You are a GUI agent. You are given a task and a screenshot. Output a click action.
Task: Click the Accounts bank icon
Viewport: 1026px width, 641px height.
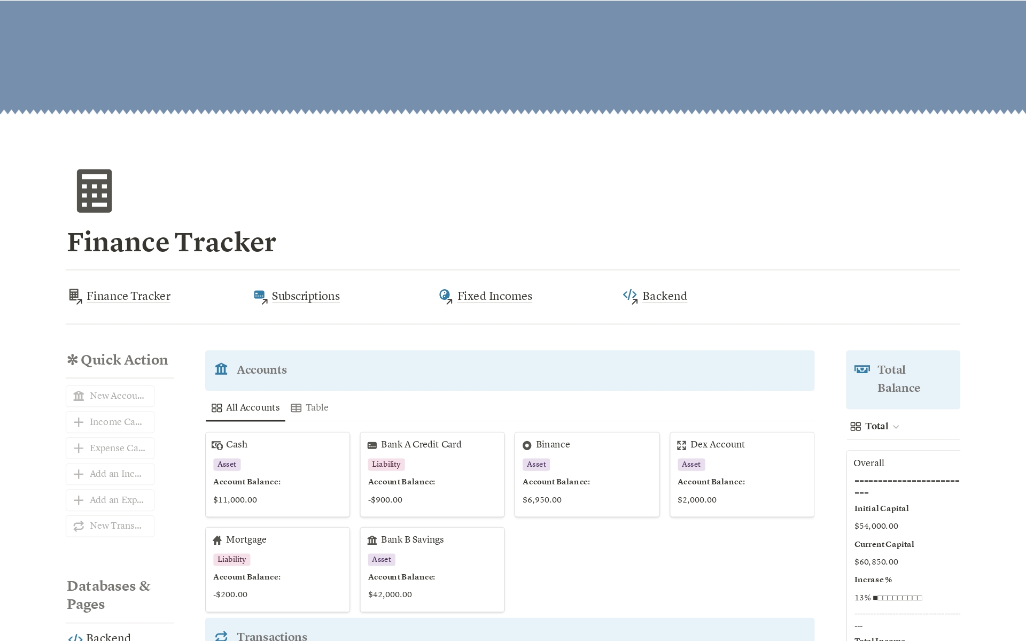tap(221, 370)
